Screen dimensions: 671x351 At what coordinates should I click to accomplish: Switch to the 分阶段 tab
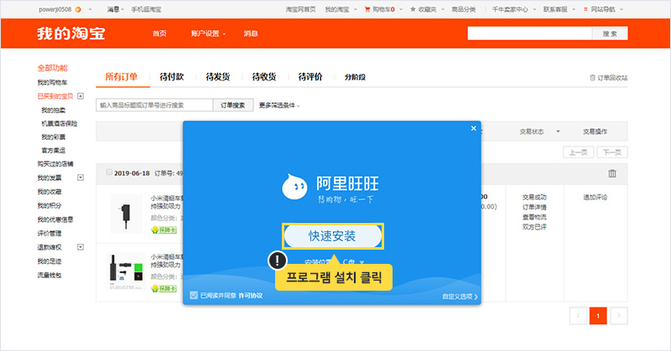click(355, 77)
